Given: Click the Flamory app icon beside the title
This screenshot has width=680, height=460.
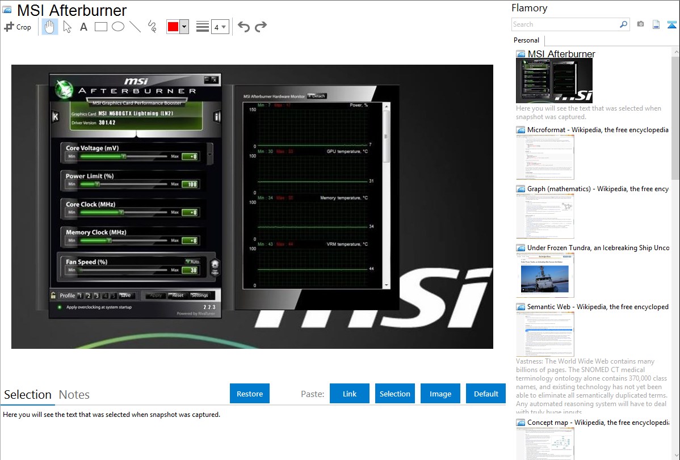Looking at the screenshot, I should point(7,10).
